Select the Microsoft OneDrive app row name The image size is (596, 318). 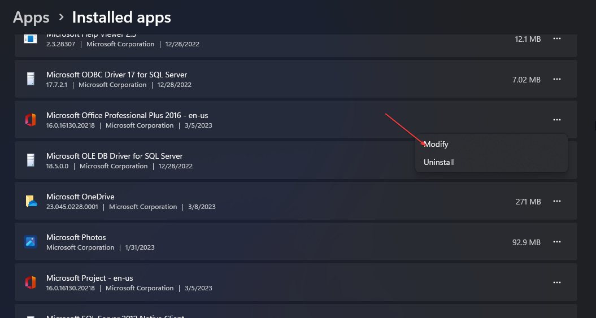coord(80,197)
